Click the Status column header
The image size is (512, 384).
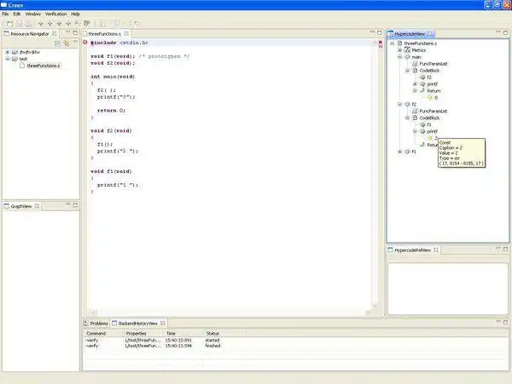(212, 334)
